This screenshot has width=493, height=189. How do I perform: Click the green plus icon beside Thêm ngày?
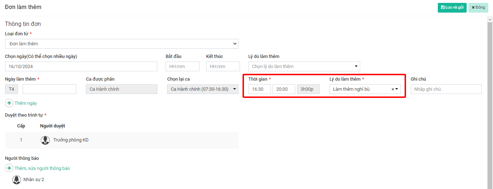[x=9, y=103]
